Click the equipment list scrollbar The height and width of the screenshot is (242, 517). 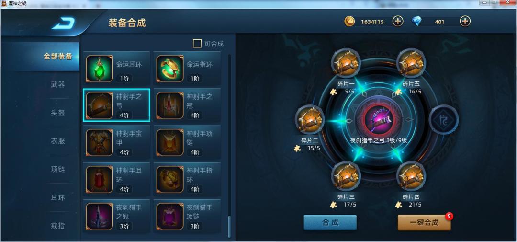click(x=229, y=146)
